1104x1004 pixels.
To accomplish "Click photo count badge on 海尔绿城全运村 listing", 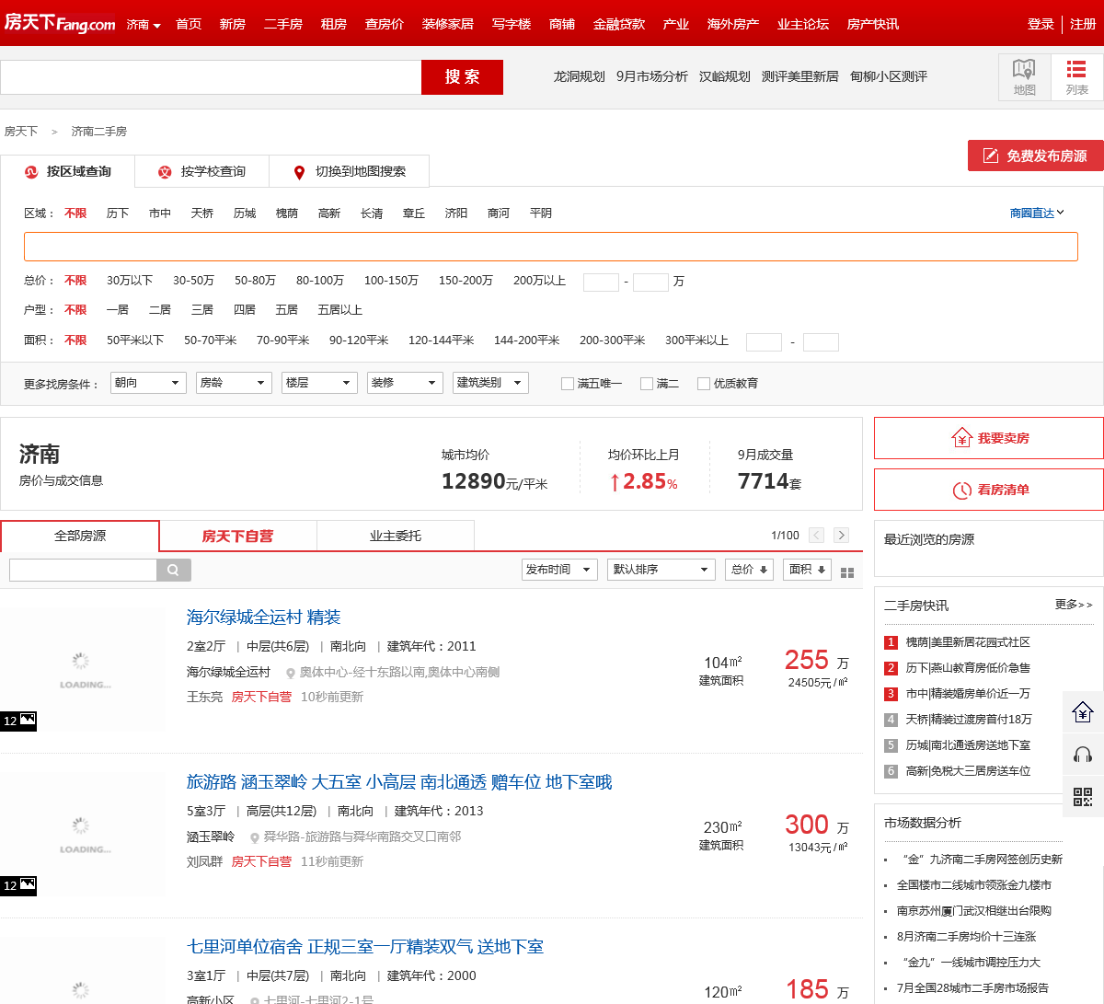I will pos(18,721).
